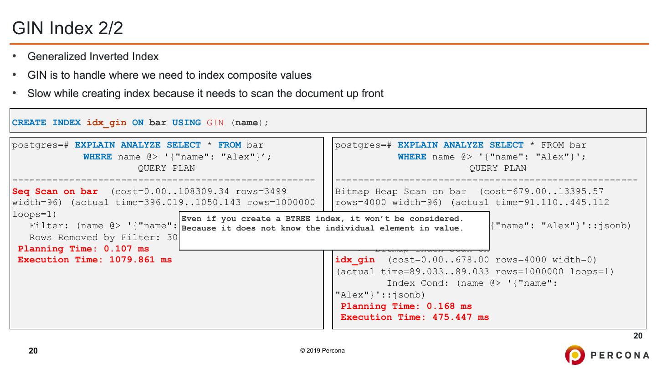Click the Percona logo icon
The width and height of the screenshot is (656, 369).
(x=575, y=355)
